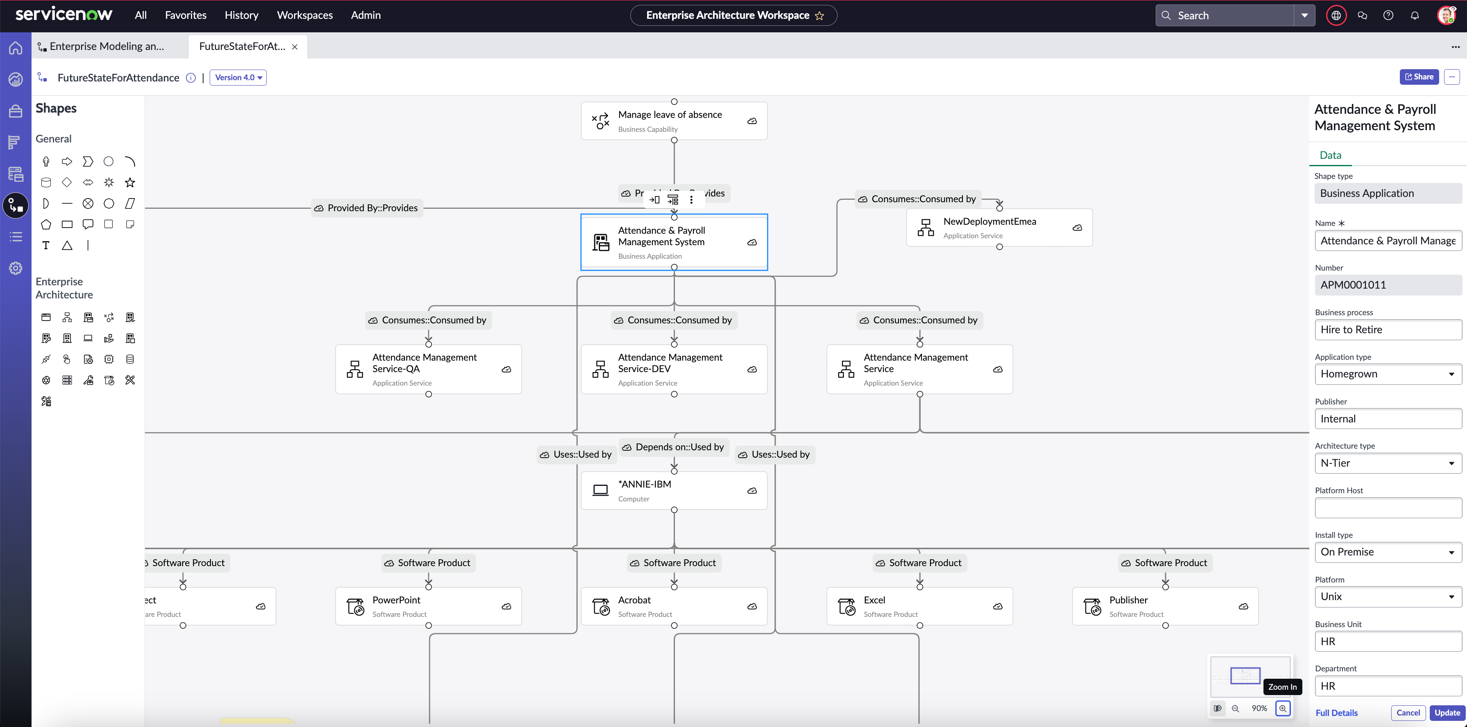The image size is (1467, 727).
Task: Toggle favorite star for Enterprise Architecture Workspace
Action: pos(820,16)
